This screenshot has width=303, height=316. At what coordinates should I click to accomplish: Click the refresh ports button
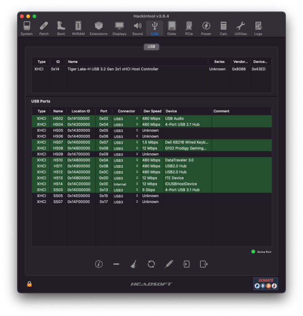click(151, 264)
